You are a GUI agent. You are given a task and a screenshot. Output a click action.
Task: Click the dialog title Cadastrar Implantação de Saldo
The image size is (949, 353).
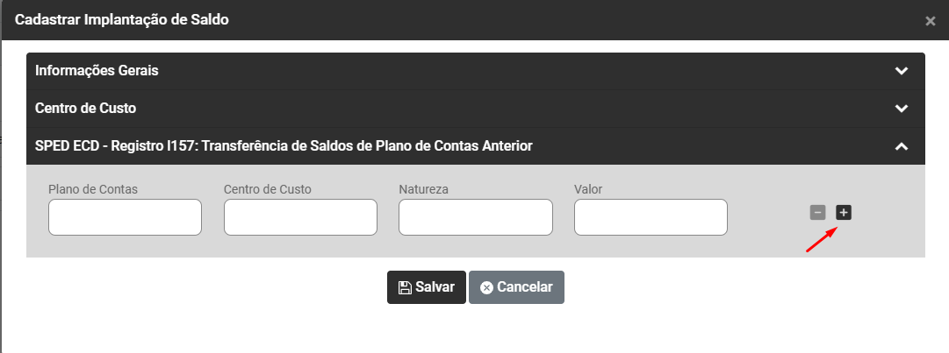tap(122, 19)
